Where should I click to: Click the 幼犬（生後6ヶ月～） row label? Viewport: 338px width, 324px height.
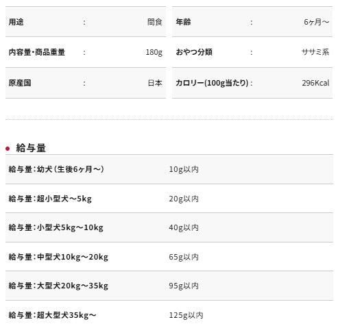tap(56, 169)
